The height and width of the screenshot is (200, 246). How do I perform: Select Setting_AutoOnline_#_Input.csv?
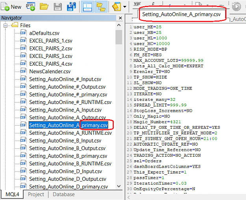65,79
